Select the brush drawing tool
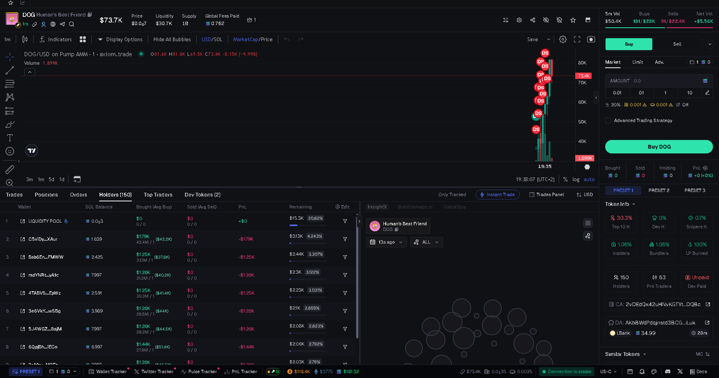Screen dimensions: 719x378 click(10, 125)
